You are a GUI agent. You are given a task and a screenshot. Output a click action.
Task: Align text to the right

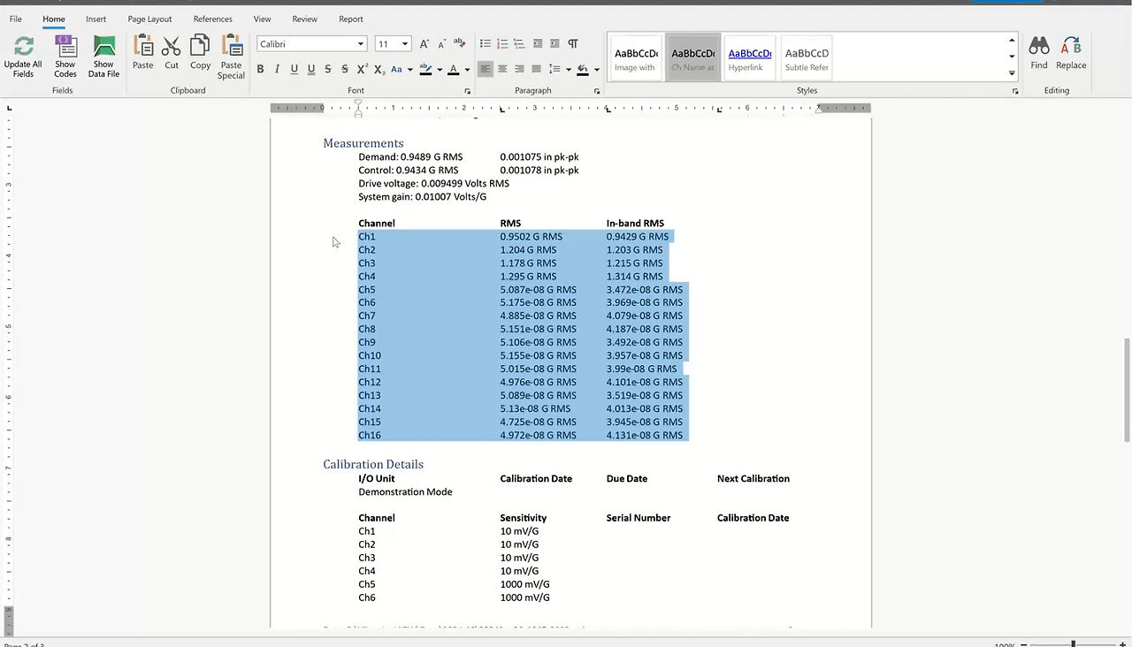pyautogui.click(x=519, y=69)
